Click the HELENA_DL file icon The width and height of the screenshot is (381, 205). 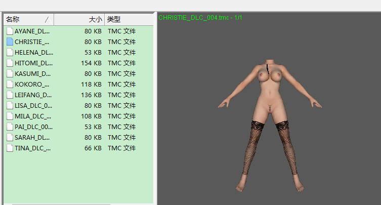point(10,52)
